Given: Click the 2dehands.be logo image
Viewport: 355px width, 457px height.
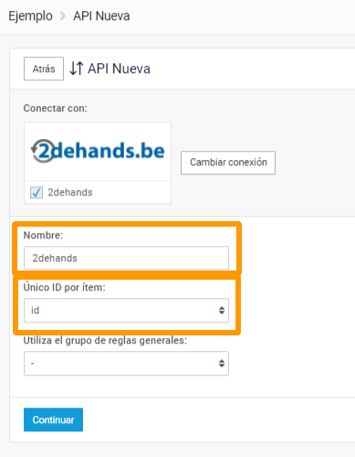Looking at the screenshot, I should 98,151.
